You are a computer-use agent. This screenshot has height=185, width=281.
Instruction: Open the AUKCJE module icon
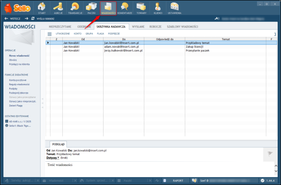pos(58,8)
